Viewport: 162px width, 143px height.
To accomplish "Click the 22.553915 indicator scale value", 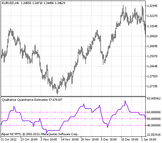I will point(154,135).
